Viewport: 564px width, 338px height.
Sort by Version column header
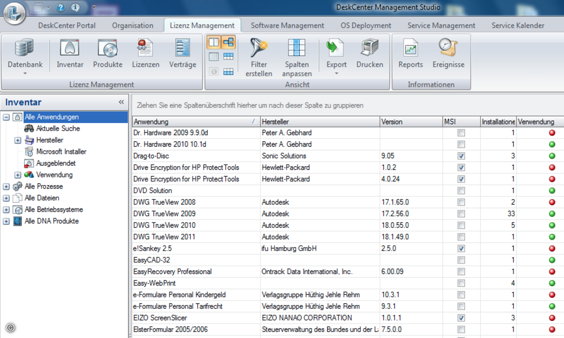[x=411, y=122]
